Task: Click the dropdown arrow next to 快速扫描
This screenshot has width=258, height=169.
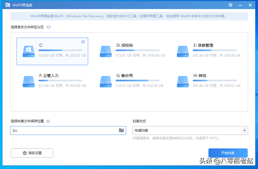Action: (x=244, y=131)
